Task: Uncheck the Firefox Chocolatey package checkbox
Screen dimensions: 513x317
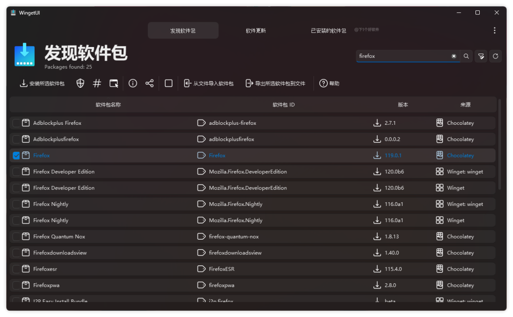Action: [16, 156]
